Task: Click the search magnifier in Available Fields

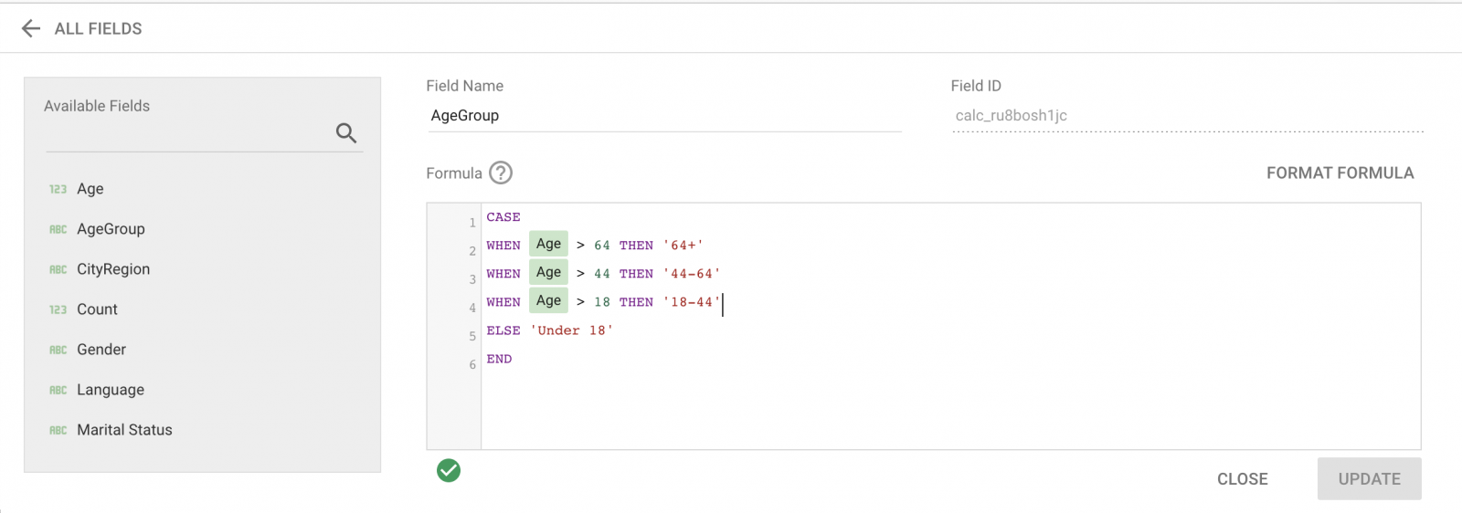Action: (x=345, y=133)
